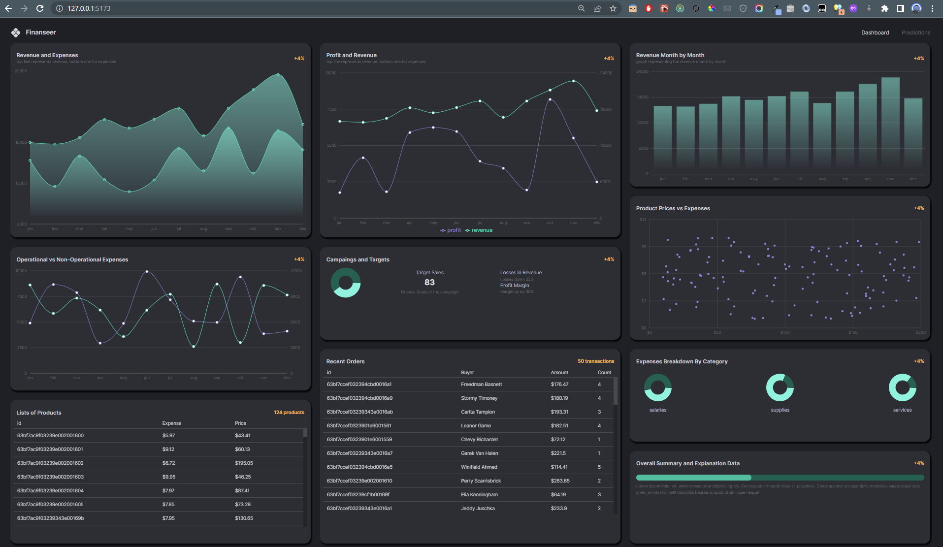
Task: Go back using the browser back arrow
Action: tap(8, 8)
